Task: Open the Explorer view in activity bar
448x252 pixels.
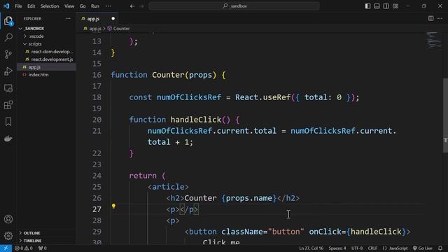Action: pos(8,21)
